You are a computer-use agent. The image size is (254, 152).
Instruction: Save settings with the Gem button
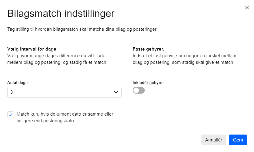(238, 140)
